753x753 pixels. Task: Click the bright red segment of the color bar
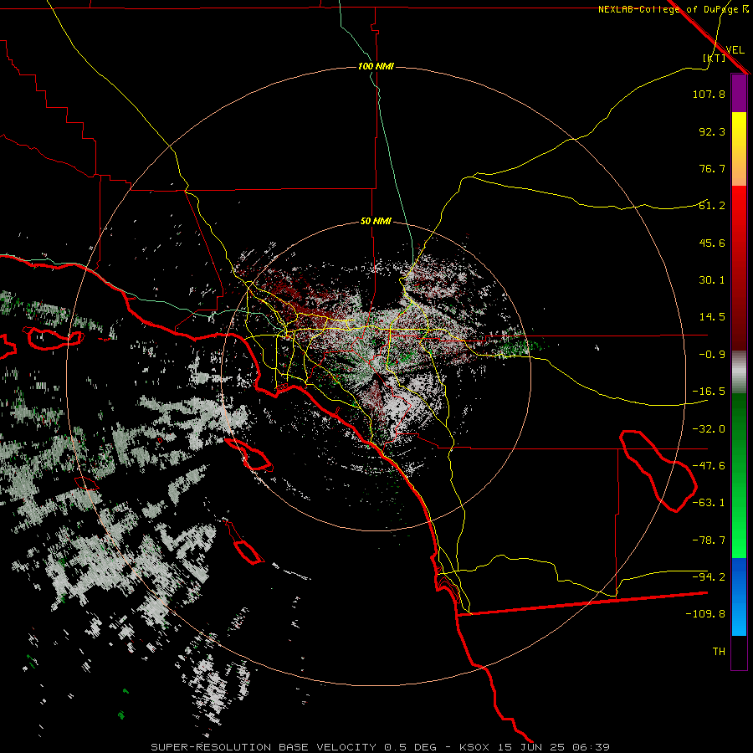pos(739,268)
